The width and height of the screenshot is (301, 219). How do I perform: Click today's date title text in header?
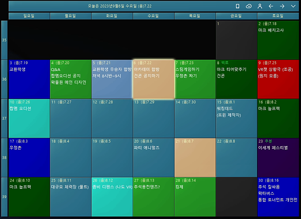point(120,6)
